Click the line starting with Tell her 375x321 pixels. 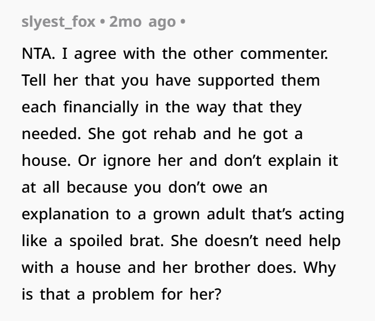coord(171,81)
